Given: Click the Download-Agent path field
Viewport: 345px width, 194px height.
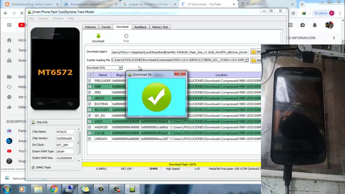Looking at the screenshot, I should click(180, 52).
